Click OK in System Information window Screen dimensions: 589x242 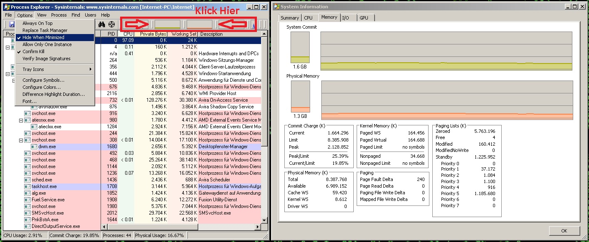(564, 231)
